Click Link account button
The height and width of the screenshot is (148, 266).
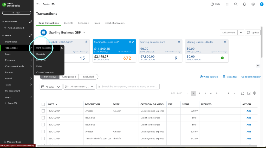pos(229,32)
